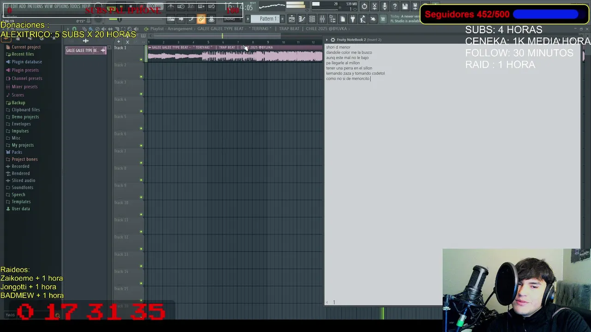Open the Rendered folder
Image resolution: width=591 pixels, height=332 pixels.
[x=20, y=173]
